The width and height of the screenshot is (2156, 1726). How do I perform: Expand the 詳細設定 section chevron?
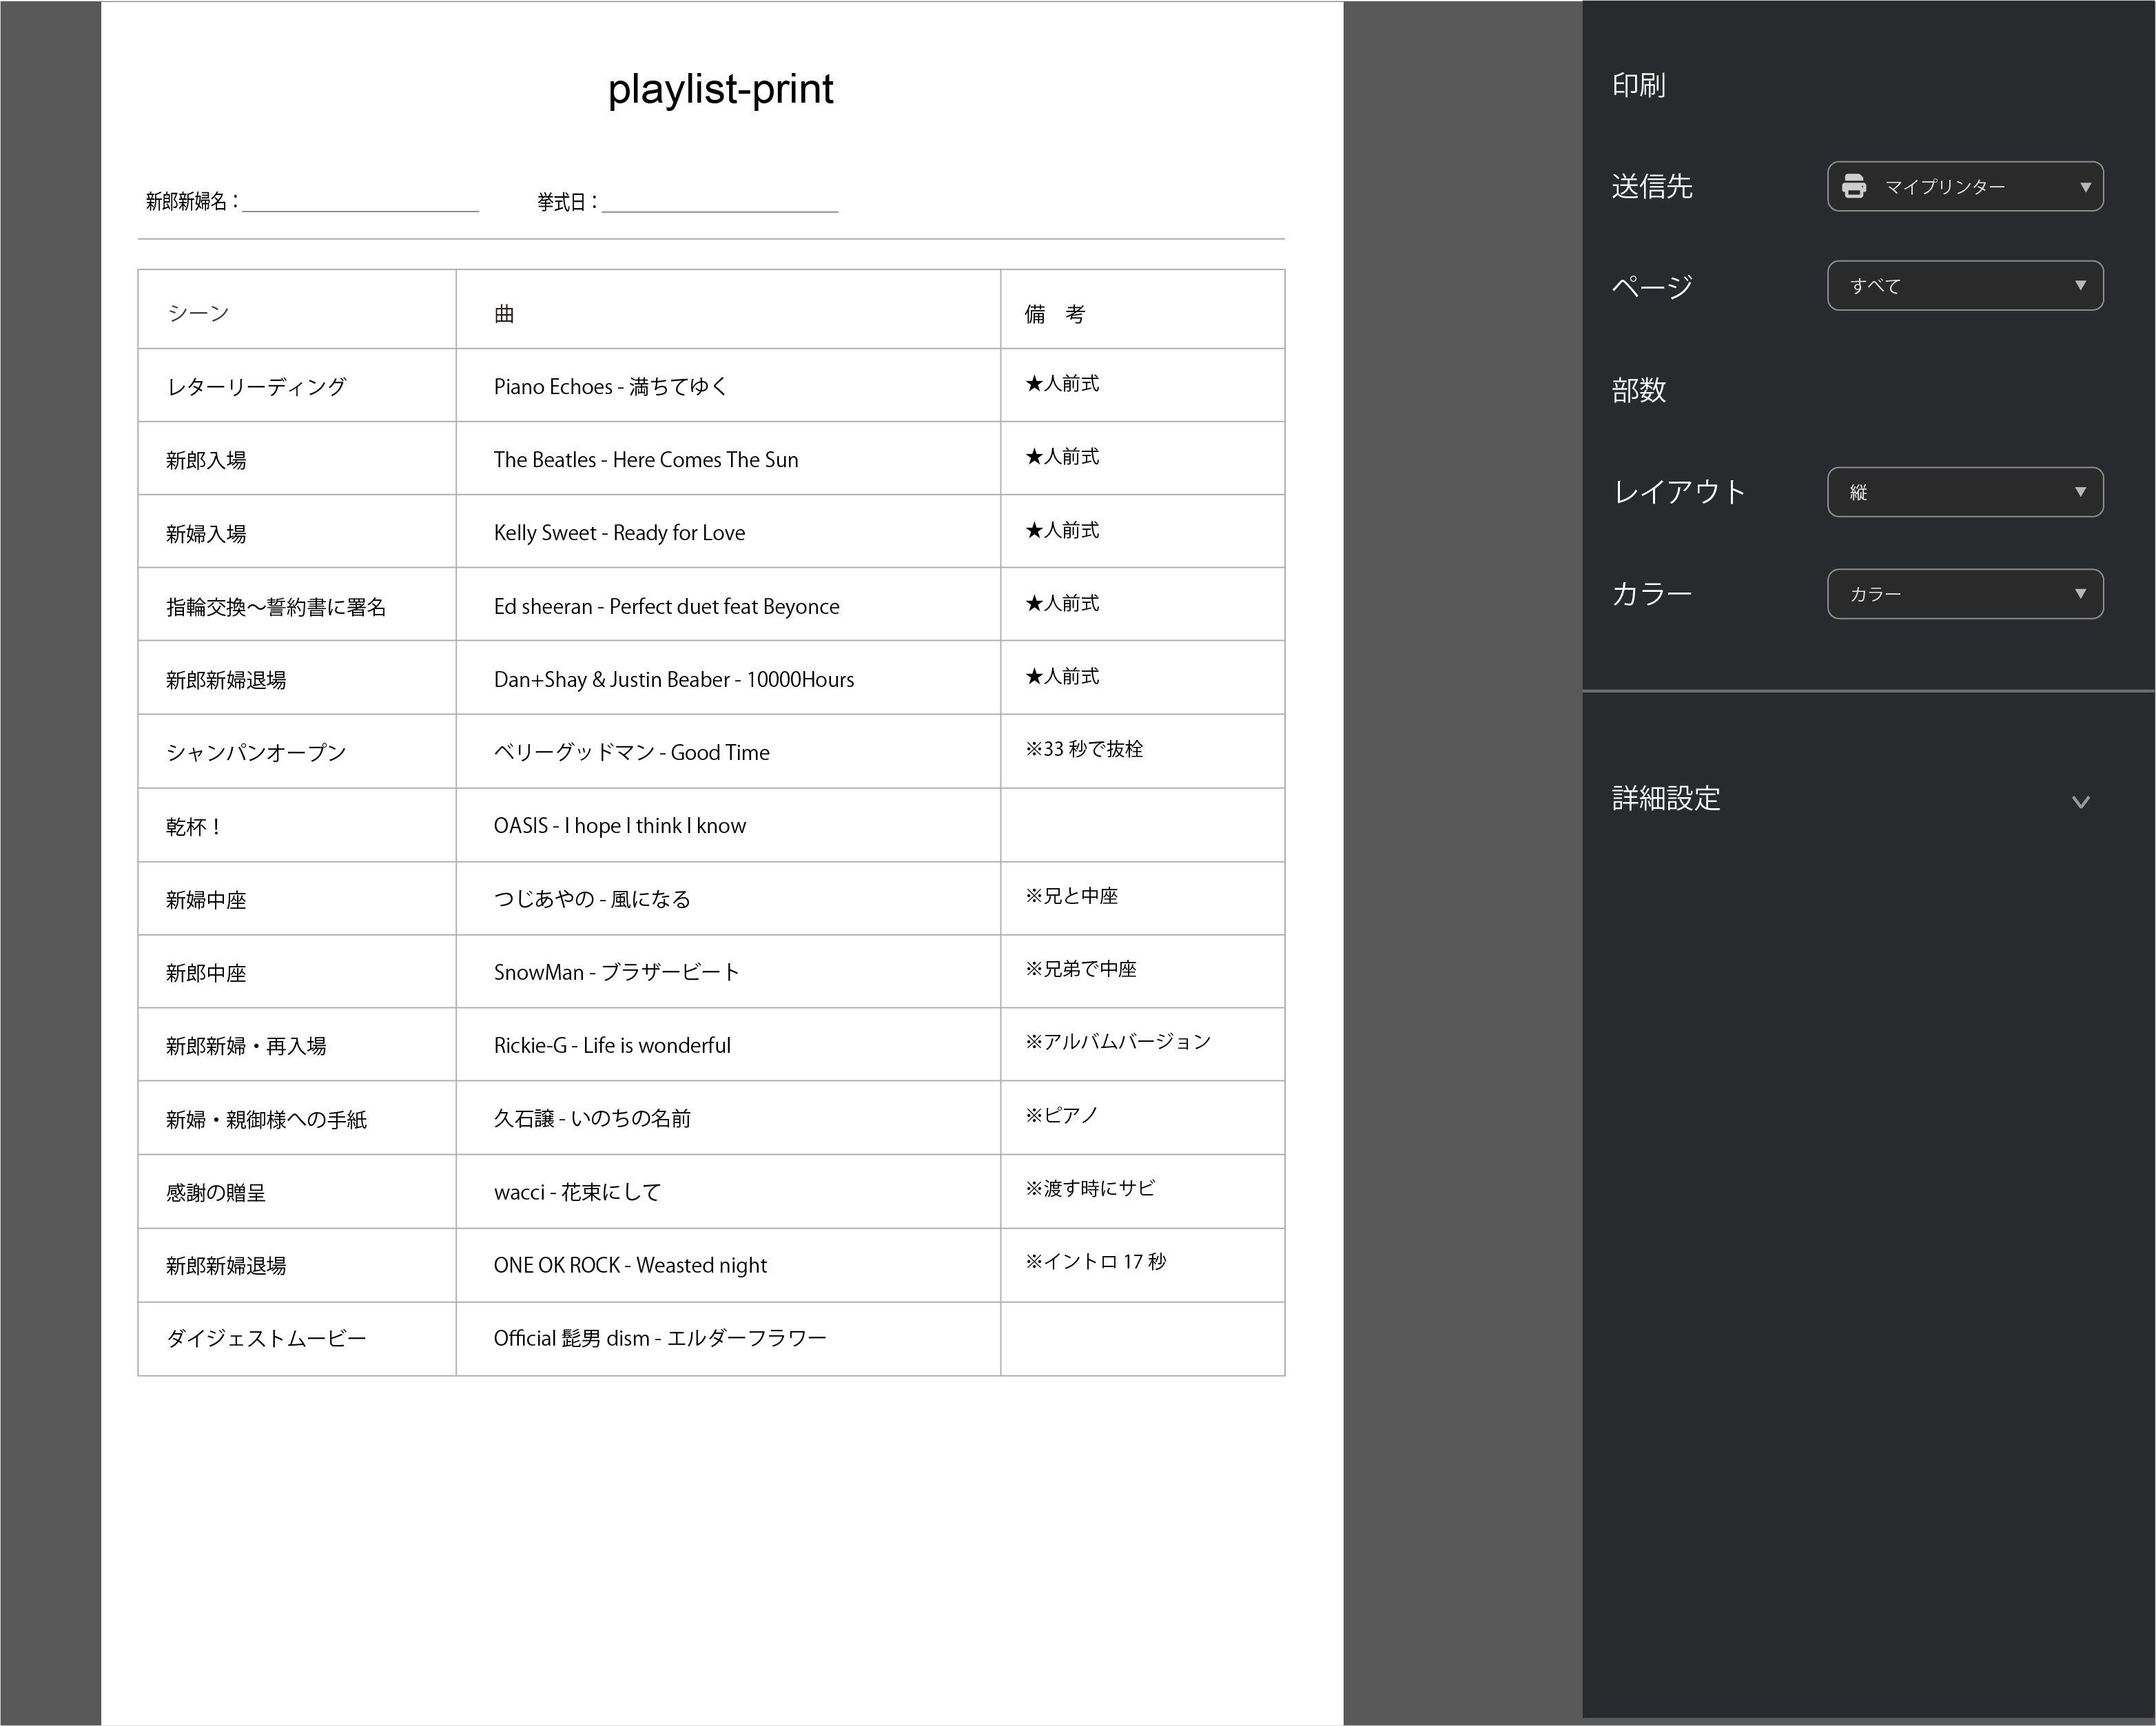pyautogui.click(x=2081, y=801)
